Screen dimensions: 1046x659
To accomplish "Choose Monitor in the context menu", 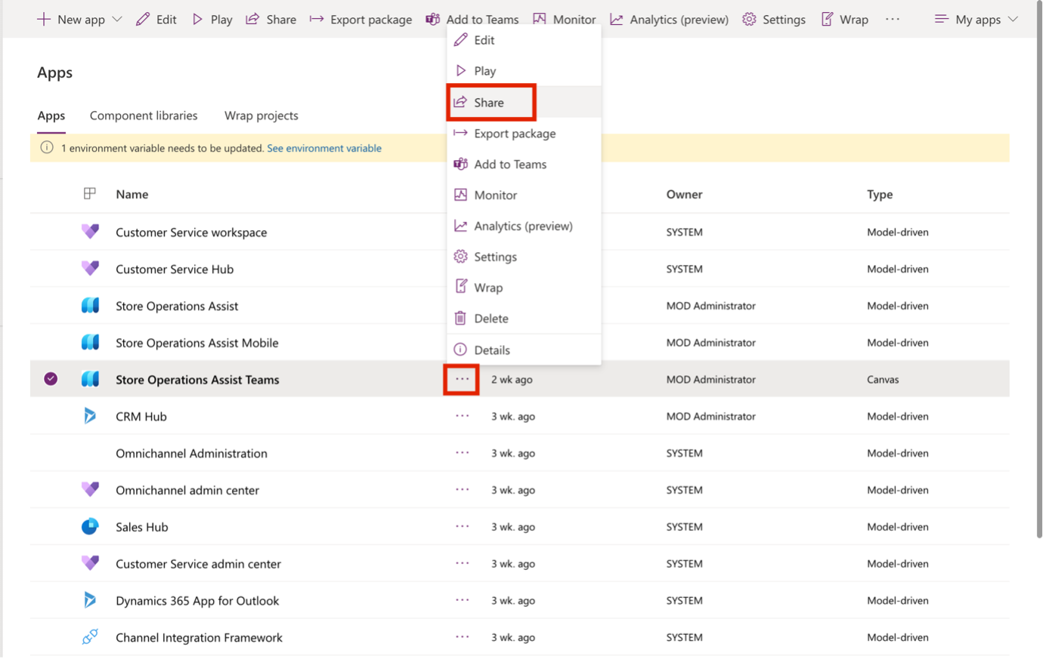I will [x=524, y=195].
